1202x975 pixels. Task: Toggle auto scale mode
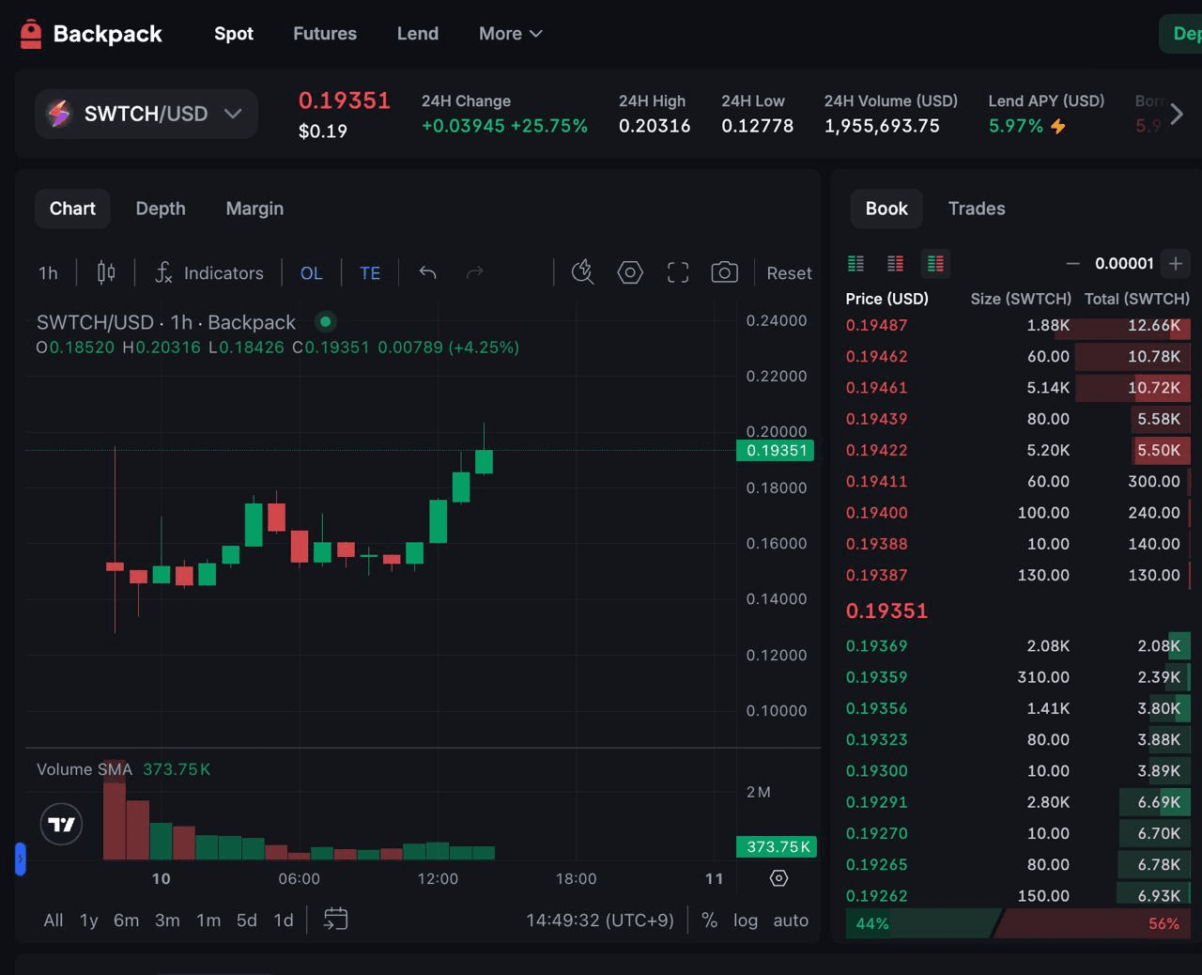pyautogui.click(x=791, y=921)
